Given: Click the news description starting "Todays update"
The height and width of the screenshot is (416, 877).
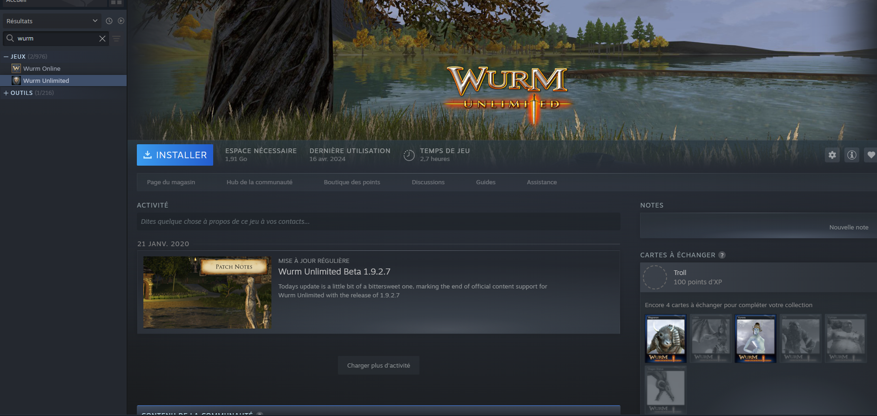Looking at the screenshot, I should pos(412,291).
